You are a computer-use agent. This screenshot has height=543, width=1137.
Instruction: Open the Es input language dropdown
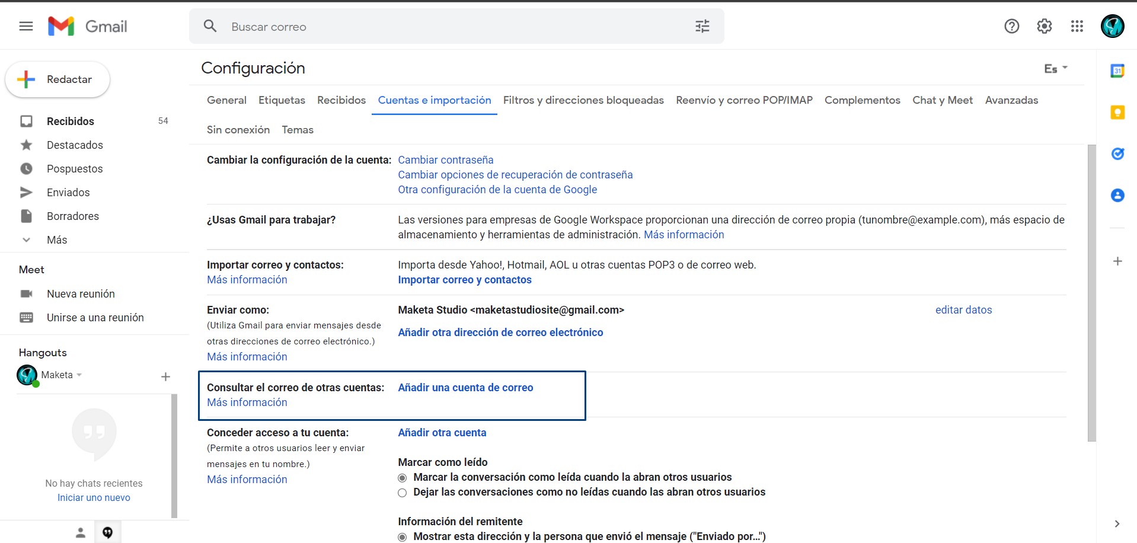[x=1055, y=69]
